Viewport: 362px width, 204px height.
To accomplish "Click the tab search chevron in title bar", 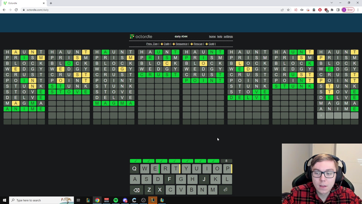I will (331, 3).
